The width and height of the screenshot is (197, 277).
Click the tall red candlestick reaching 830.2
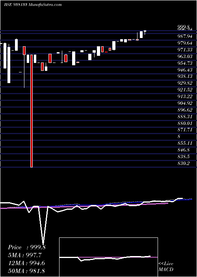click(32, 111)
